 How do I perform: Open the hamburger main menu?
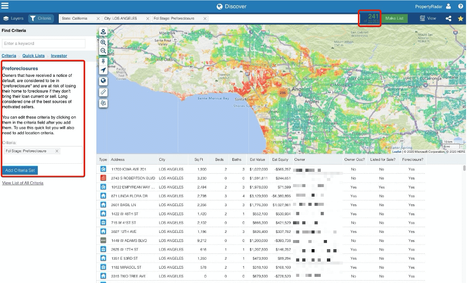5,6
